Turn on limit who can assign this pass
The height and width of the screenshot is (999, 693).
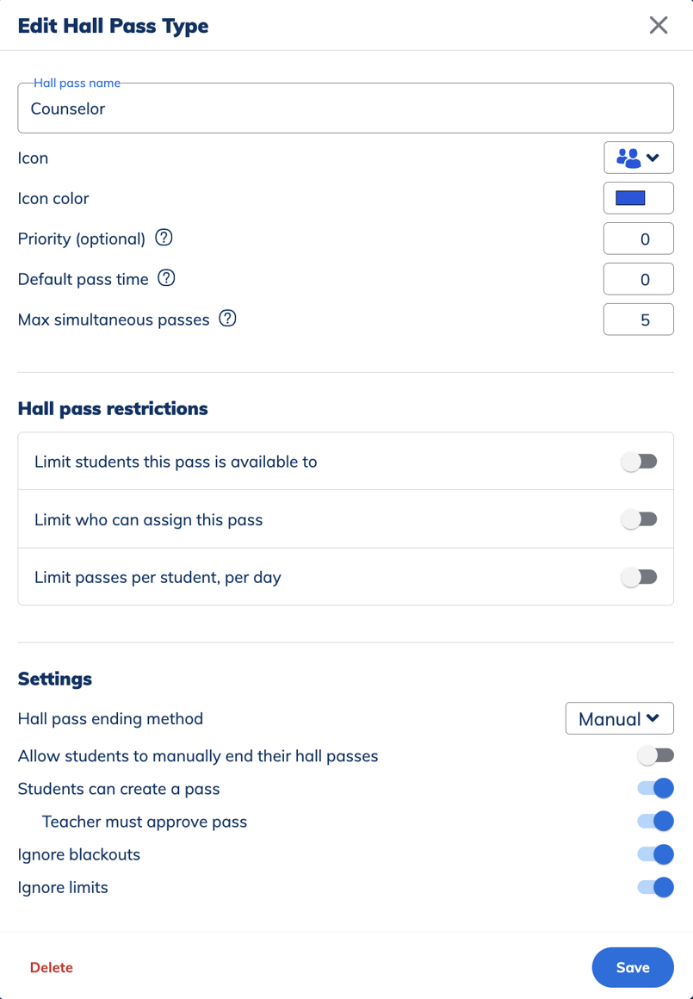(x=639, y=518)
